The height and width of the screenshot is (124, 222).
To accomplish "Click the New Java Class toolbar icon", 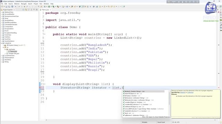I will (x=67, y=7).
